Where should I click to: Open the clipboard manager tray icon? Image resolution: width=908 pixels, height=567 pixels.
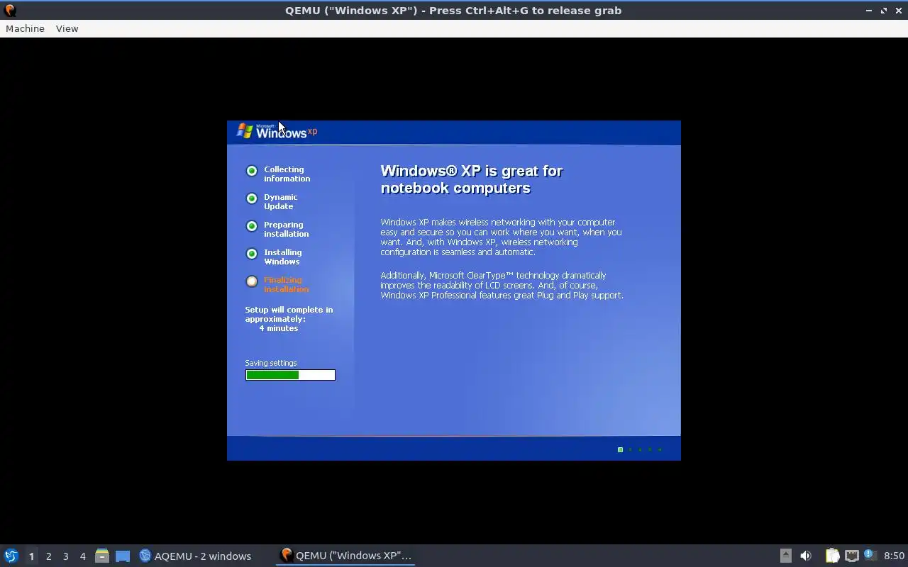pyautogui.click(x=832, y=556)
